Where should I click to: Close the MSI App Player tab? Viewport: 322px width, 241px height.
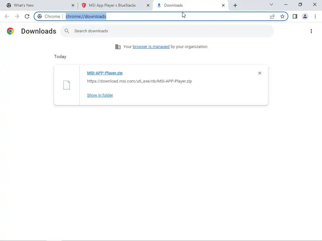(x=148, y=5)
